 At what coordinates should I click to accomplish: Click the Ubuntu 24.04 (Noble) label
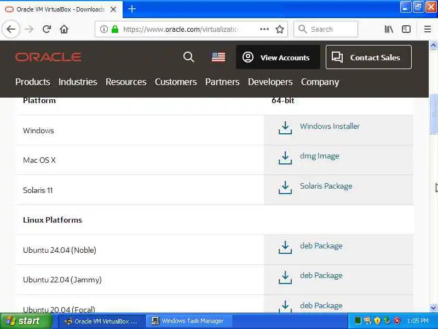pos(60,250)
